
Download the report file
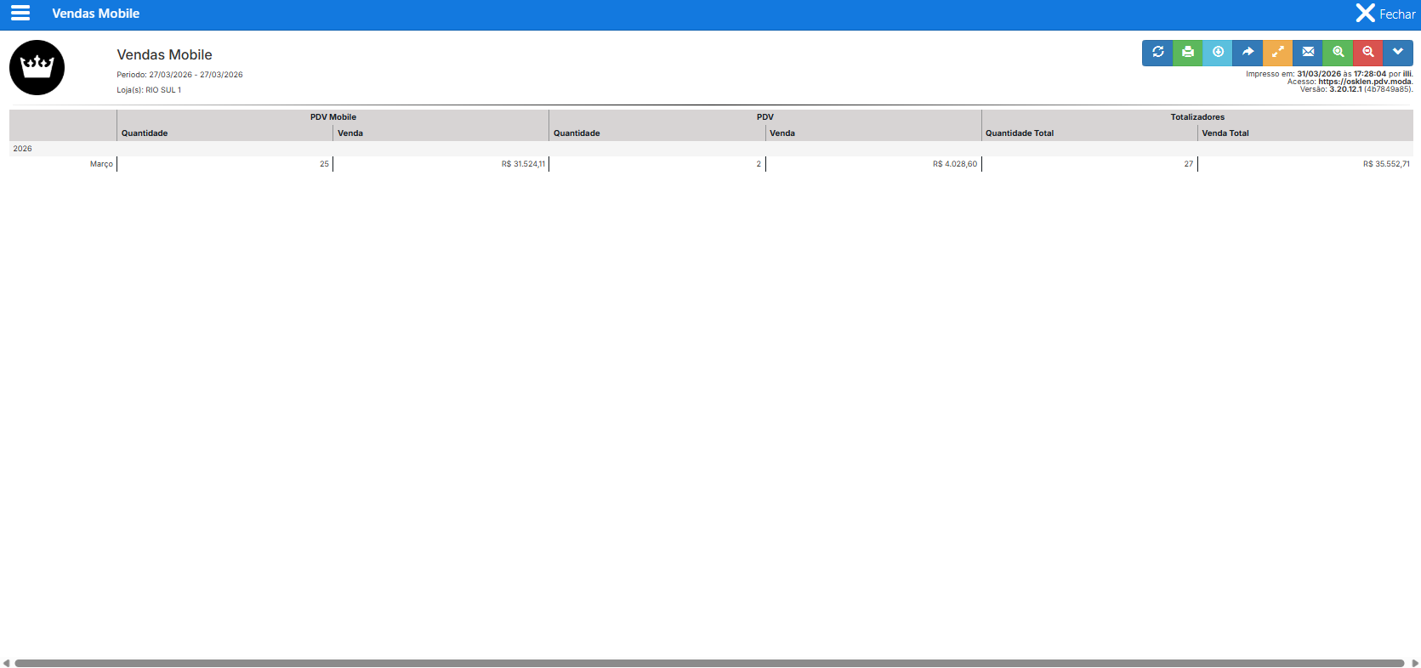[x=1218, y=53]
